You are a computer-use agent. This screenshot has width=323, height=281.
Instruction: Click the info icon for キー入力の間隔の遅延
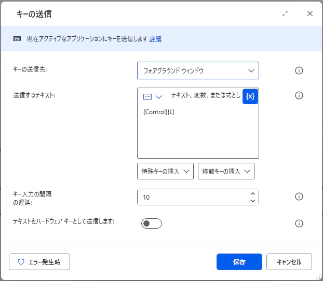coord(299,196)
